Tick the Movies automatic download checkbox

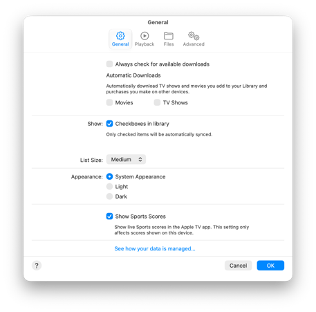[x=109, y=102]
